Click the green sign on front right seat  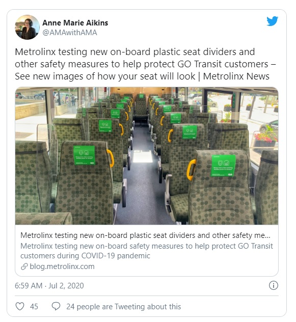(x=223, y=166)
